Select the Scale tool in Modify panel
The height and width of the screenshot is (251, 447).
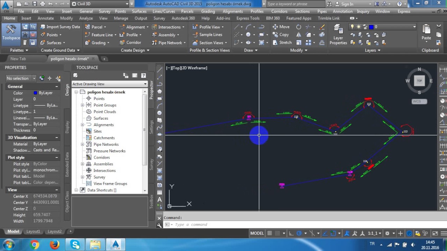299,43
